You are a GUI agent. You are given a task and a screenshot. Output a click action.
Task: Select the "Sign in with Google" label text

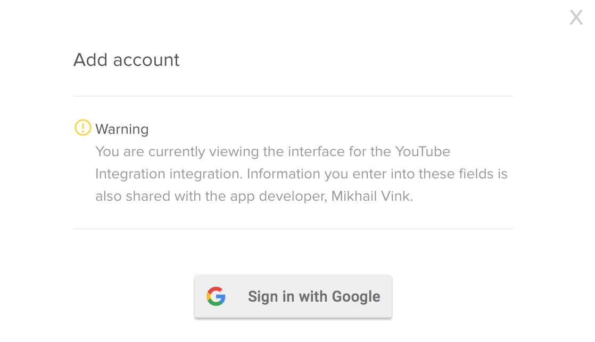pos(314,296)
